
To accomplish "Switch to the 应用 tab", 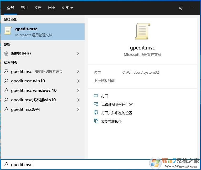I will pos(24,8).
